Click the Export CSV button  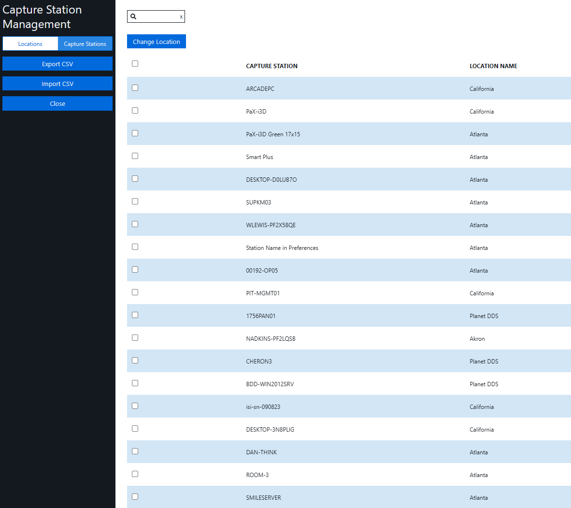[x=57, y=64]
